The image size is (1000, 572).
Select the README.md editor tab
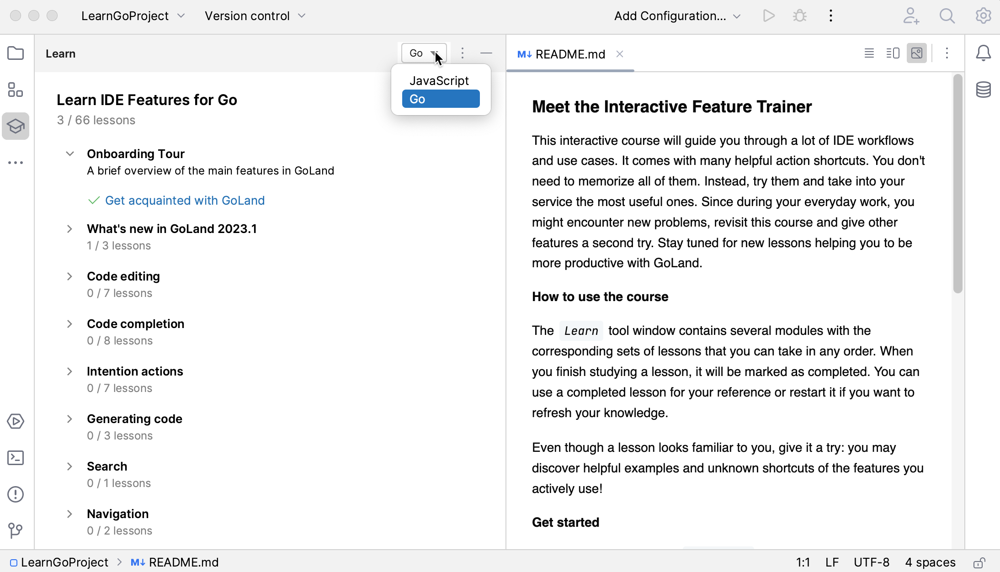569,54
